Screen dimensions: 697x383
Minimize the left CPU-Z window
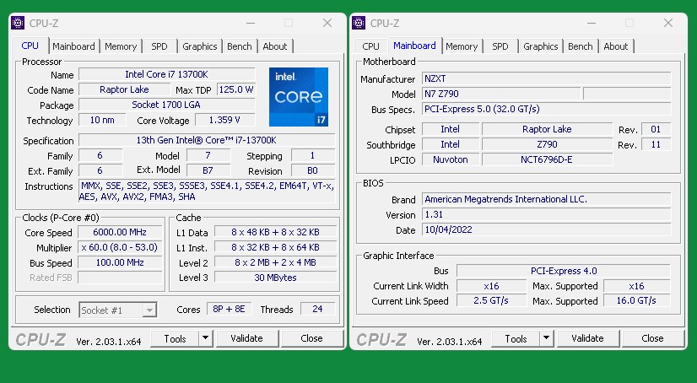click(x=251, y=23)
